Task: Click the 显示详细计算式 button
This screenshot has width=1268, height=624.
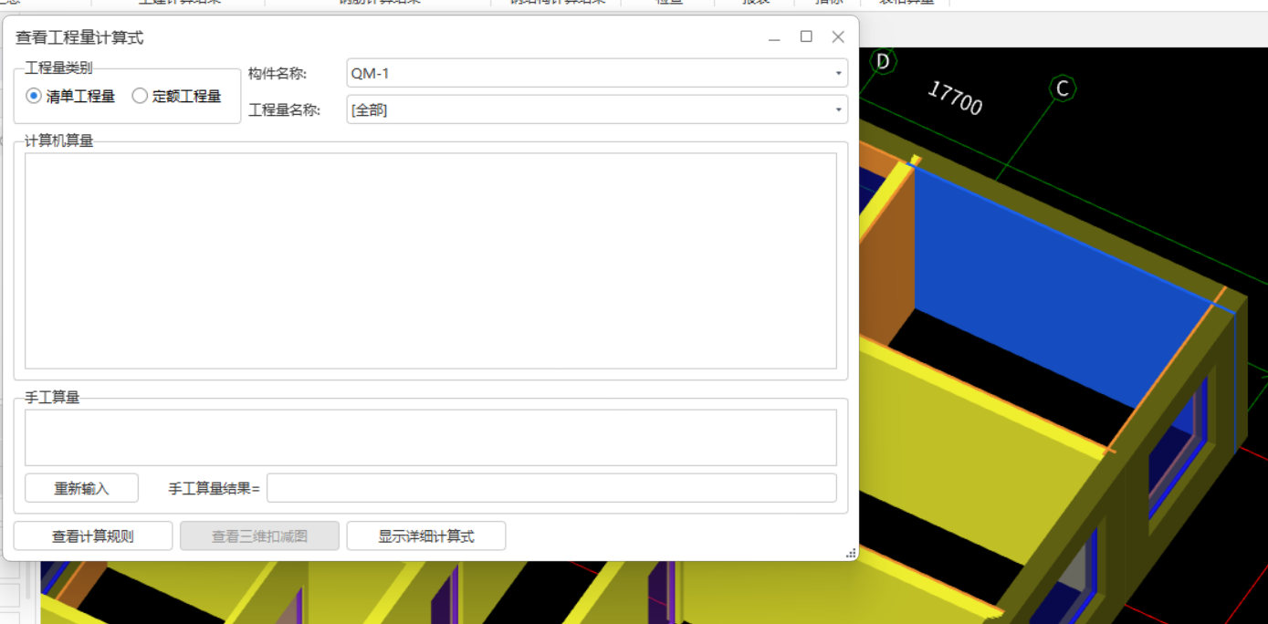Action: [426, 536]
